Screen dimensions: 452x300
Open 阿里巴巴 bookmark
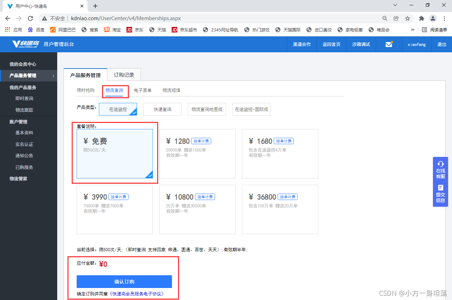tap(63, 30)
